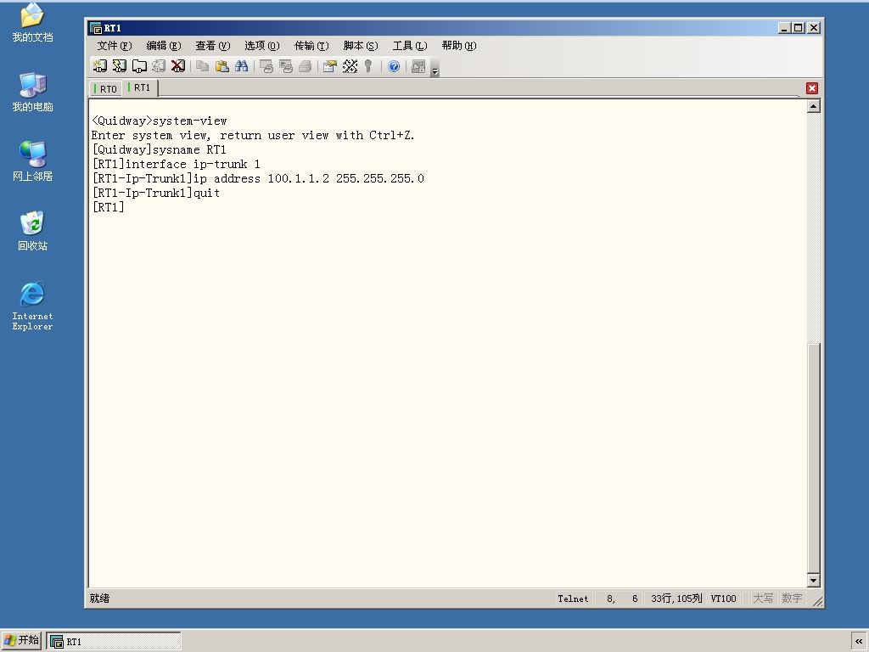Screen dimensions: 869x652
Task: Open Find with the binoculars icon
Action: pos(242,66)
